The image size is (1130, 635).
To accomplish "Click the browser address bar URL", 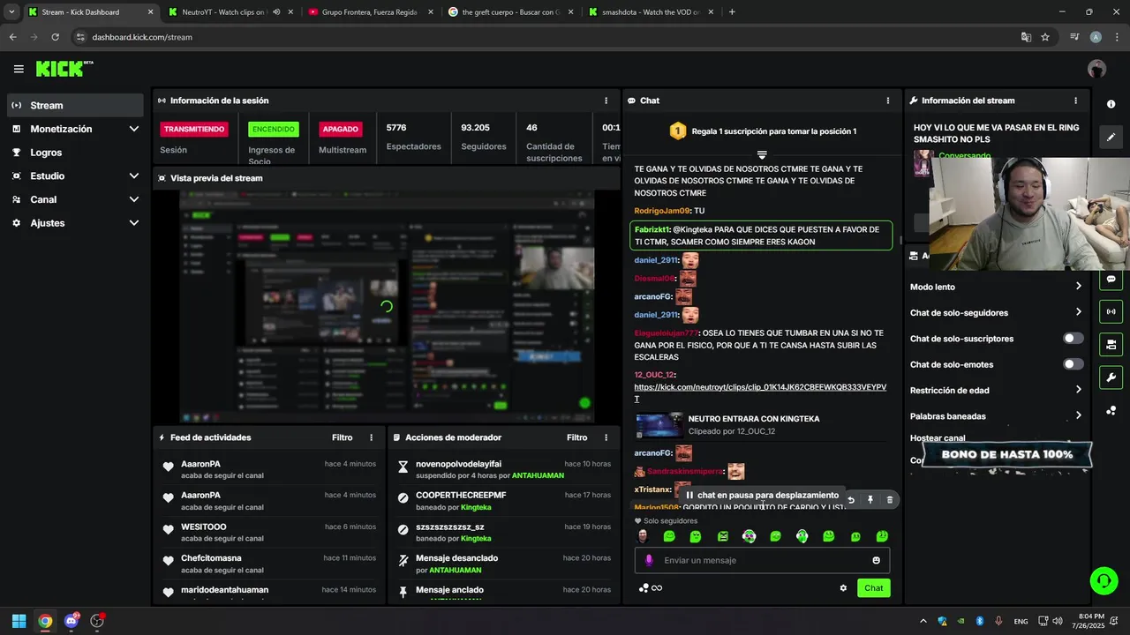I will point(142,37).
